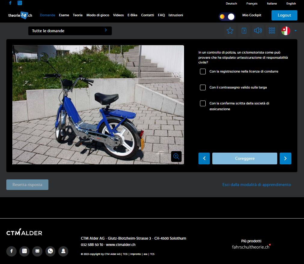The width and height of the screenshot is (304, 264).
Task: Click the Resetta risposta button
Action: tap(27, 185)
